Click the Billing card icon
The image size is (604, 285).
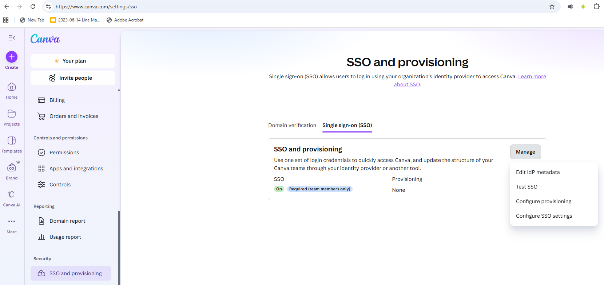coord(41,100)
